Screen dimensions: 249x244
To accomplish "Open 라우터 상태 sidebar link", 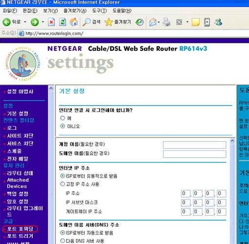I will point(20,173).
